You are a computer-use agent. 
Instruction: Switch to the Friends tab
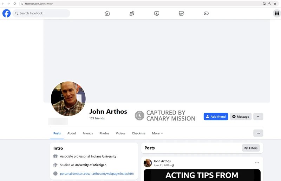[87, 133]
